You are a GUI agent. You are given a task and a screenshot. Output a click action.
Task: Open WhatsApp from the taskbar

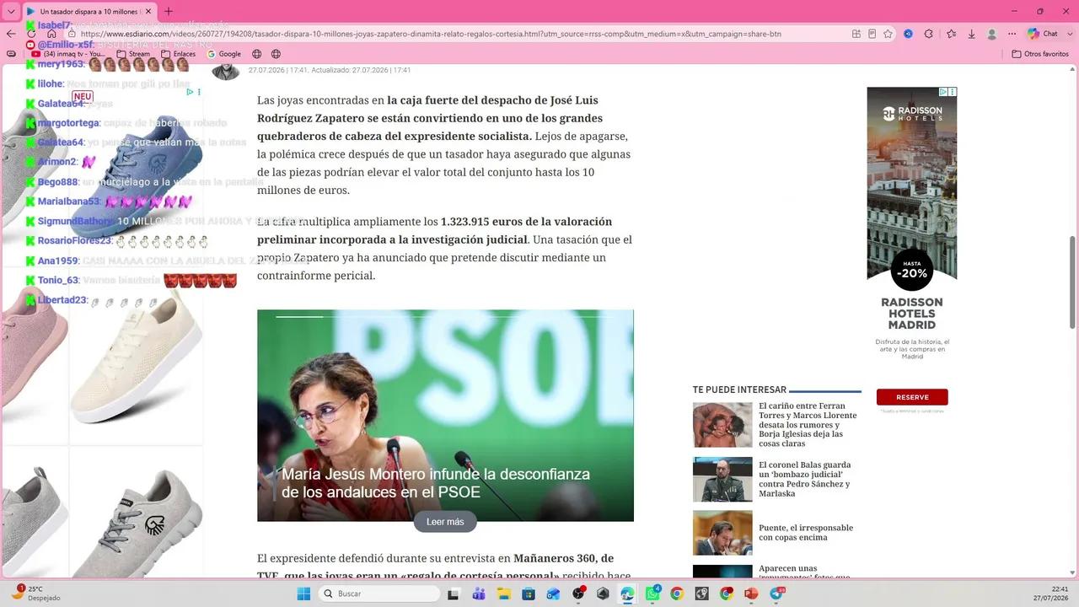652,594
